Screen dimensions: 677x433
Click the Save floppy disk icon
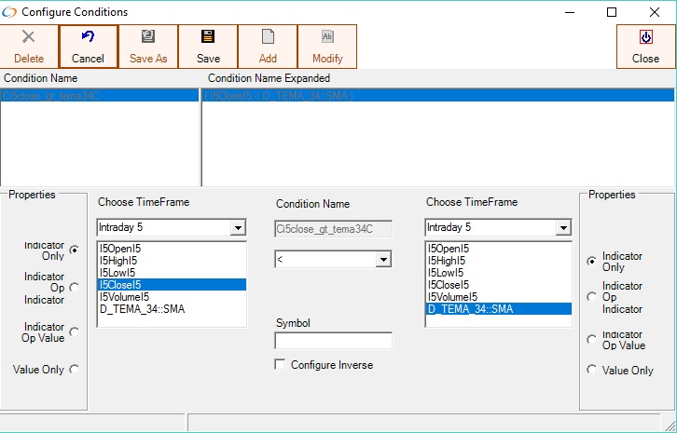pyautogui.click(x=208, y=37)
